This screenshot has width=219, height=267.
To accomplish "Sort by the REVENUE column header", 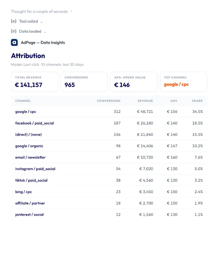I will point(145,101).
